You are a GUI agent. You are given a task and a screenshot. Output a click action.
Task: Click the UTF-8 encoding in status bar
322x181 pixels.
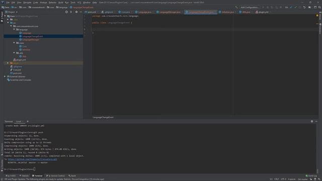[x=283, y=179]
